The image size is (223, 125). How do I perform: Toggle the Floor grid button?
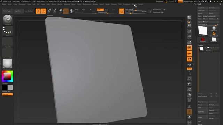coord(189,53)
